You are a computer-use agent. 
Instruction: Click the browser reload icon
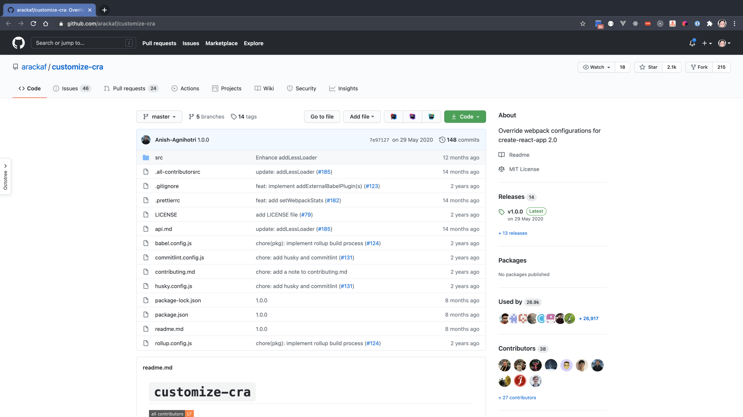tap(33, 23)
